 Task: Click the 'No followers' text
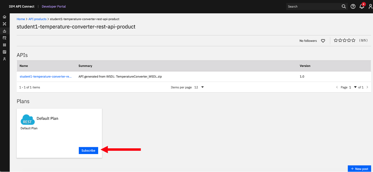click(308, 41)
